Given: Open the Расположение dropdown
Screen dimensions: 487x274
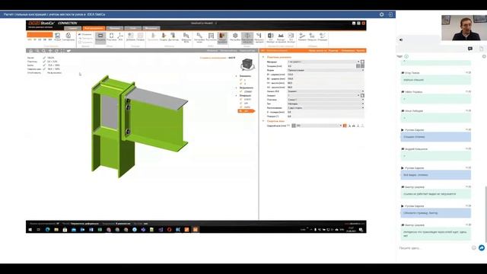Looking at the screenshot, I should point(326,108).
